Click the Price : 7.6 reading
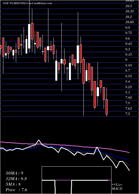Screen dimensions: 139x194 click(16, 190)
